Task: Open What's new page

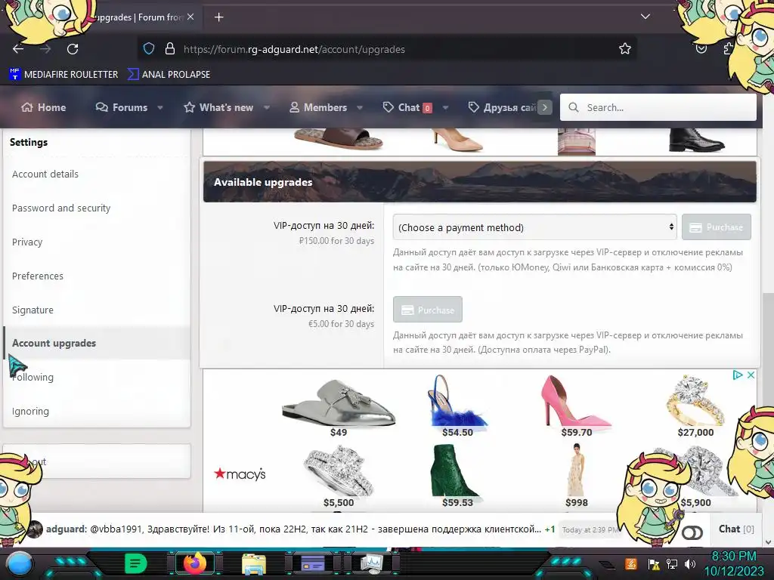Action: 218,107
